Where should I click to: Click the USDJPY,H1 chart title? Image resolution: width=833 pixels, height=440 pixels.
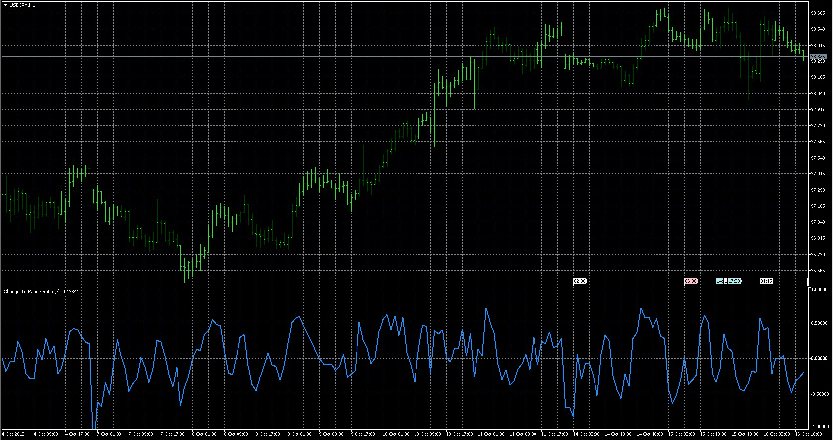point(22,5)
